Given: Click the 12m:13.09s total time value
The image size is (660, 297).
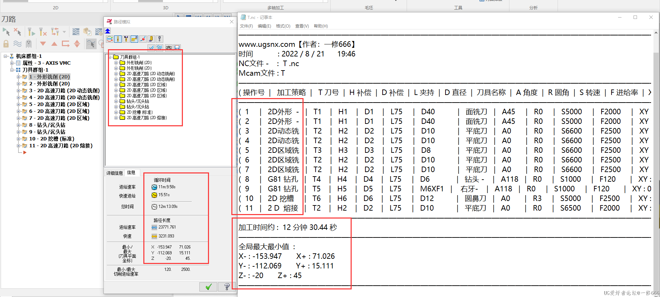Looking at the screenshot, I should pos(168,206).
